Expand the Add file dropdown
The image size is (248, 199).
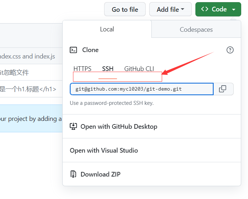(x=170, y=9)
